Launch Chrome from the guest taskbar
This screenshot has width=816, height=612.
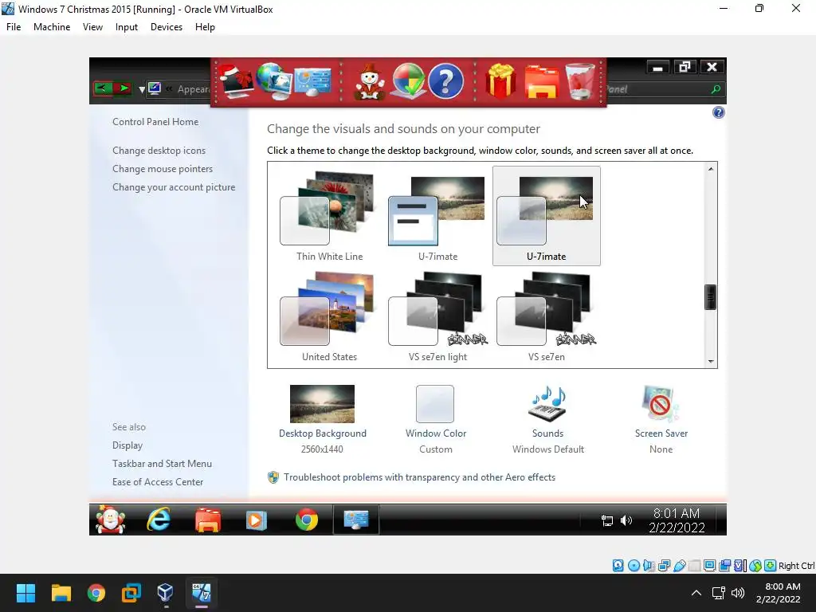point(307,520)
